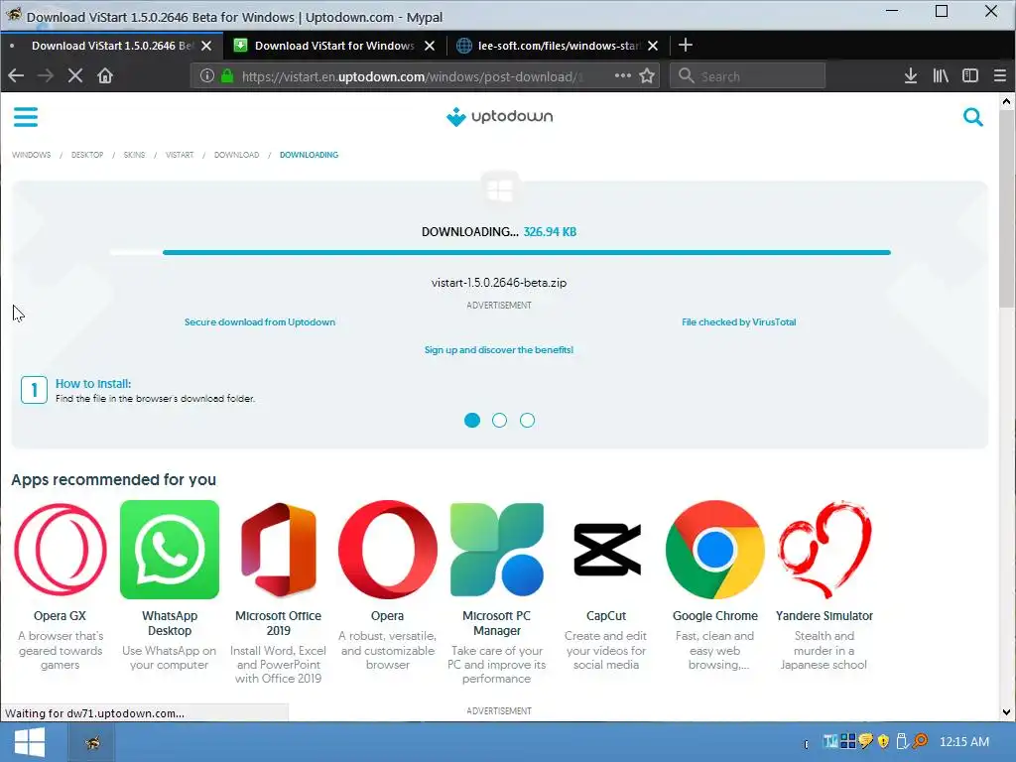Click the SKINS breadcrumb
The height and width of the screenshot is (762, 1016).
click(x=134, y=155)
